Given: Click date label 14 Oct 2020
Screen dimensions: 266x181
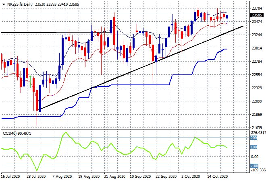Looking at the screenshot, I should pyautogui.click(x=217, y=177).
